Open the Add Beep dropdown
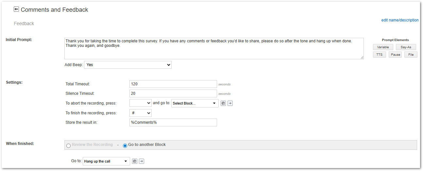 click(127, 65)
